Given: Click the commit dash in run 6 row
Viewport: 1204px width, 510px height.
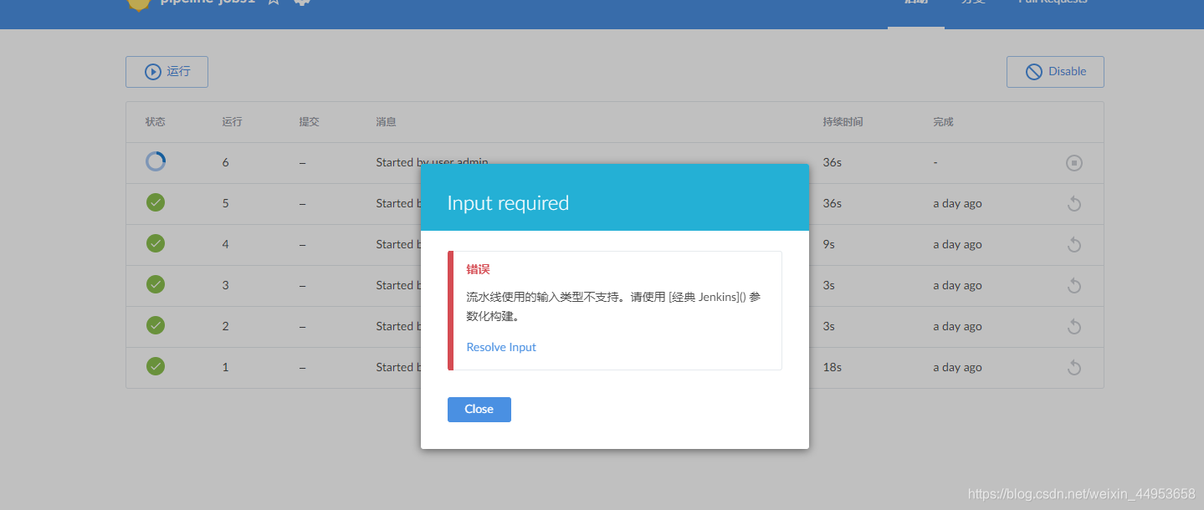Looking at the screenshot, I should (x=302, y=163).
